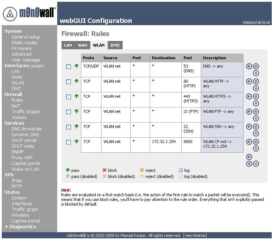272x239 pixels.
Task: Open IPsec VPN page
Action: pyautogui.click(x=17, y=180)
